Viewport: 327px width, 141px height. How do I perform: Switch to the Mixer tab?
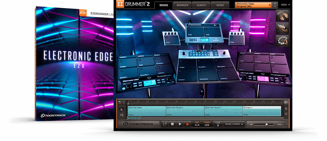pyautogui.click(x=220, y=5)
